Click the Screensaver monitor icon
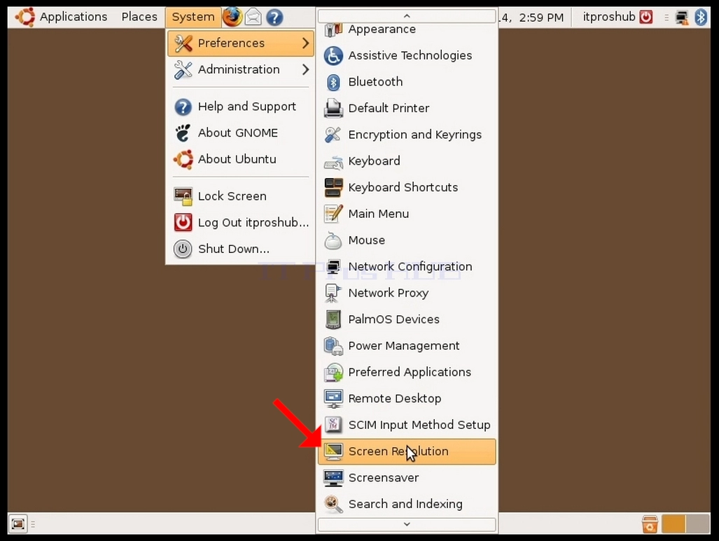Viewport: 719px width, 541px height. (333, 478)
